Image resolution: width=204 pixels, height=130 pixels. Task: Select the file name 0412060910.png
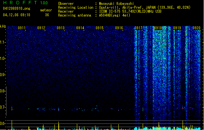pyautogui.click(x=17, y=8)
